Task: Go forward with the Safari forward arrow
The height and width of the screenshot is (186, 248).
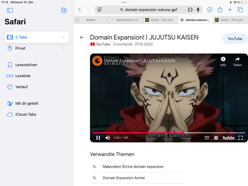Action: (x=88, y=10)
